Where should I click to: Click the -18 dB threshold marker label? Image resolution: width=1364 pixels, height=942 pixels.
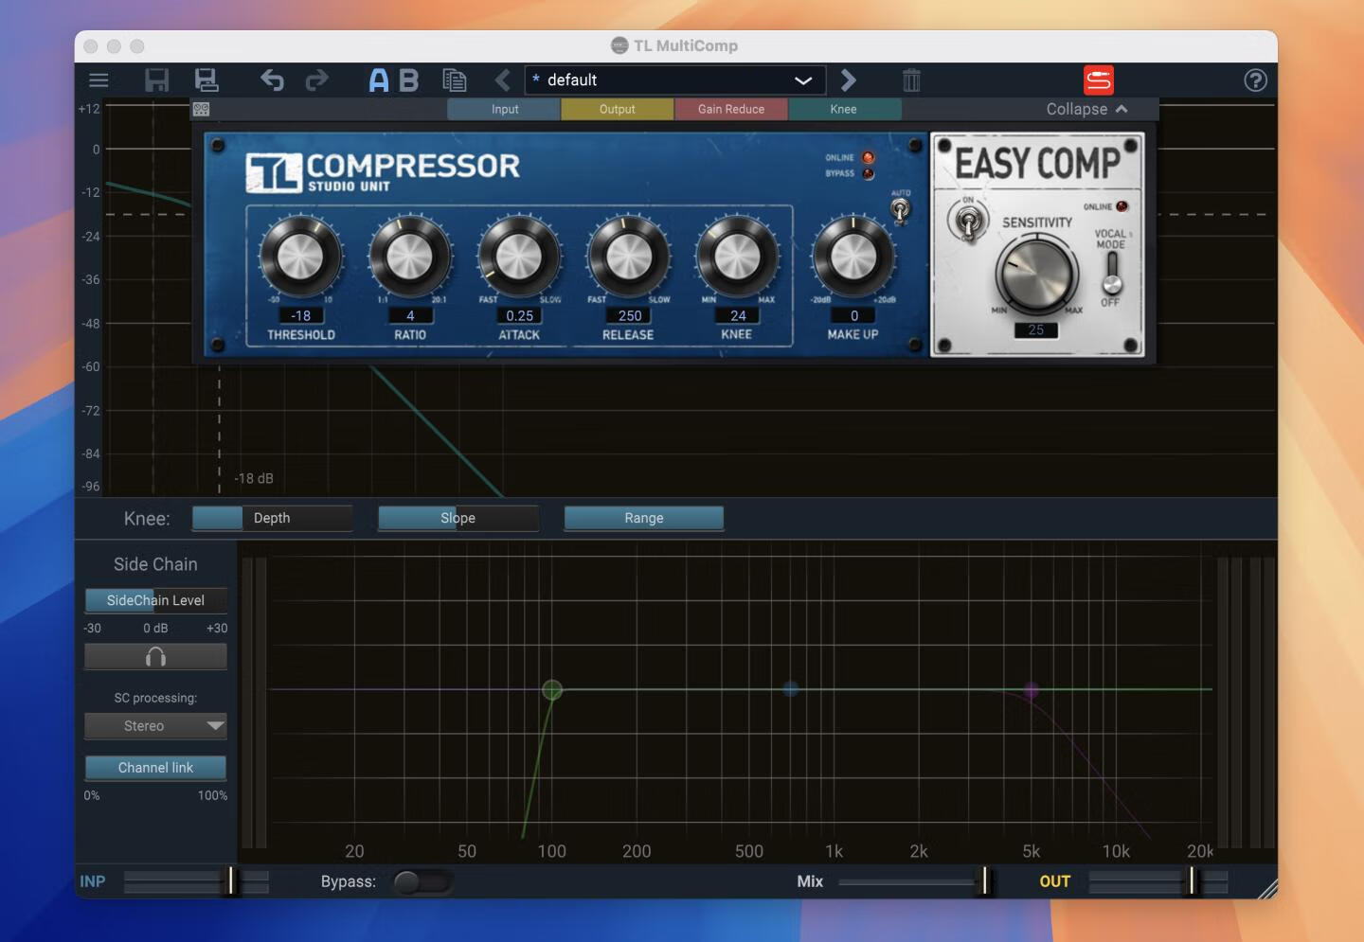(x=254, y=479)
